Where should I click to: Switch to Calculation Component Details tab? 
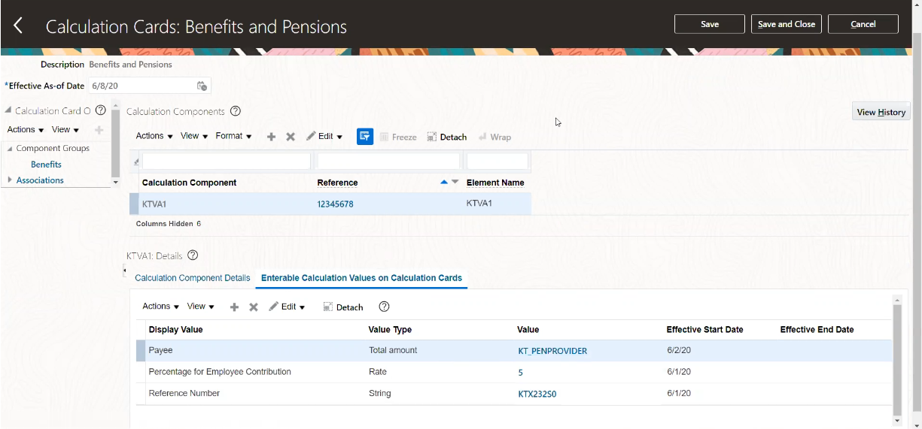(192, 278)
